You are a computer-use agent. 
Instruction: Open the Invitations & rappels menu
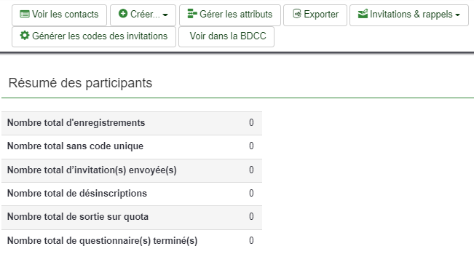click(409, 15)
